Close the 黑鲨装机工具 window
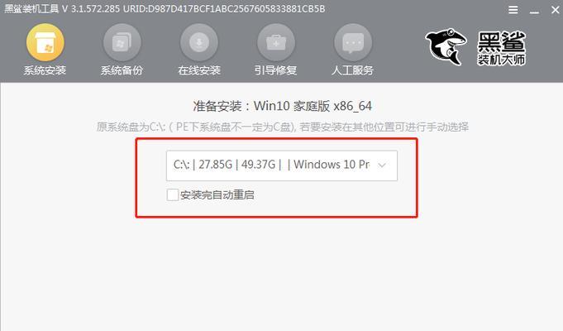Screen dimensions: 563x331 click(555, 10)
